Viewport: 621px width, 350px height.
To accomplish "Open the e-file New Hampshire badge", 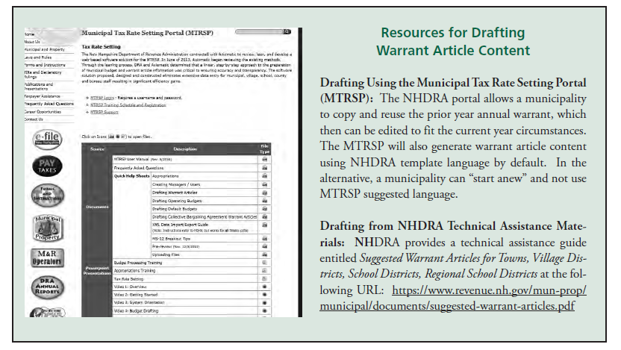I will 47,140.
